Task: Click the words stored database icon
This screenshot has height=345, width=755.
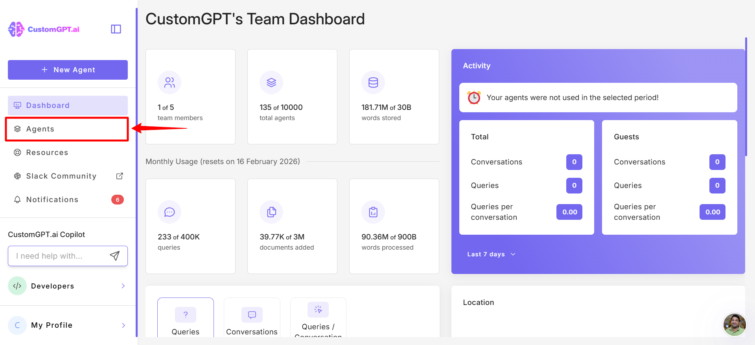Action: (x=373, y=82)
